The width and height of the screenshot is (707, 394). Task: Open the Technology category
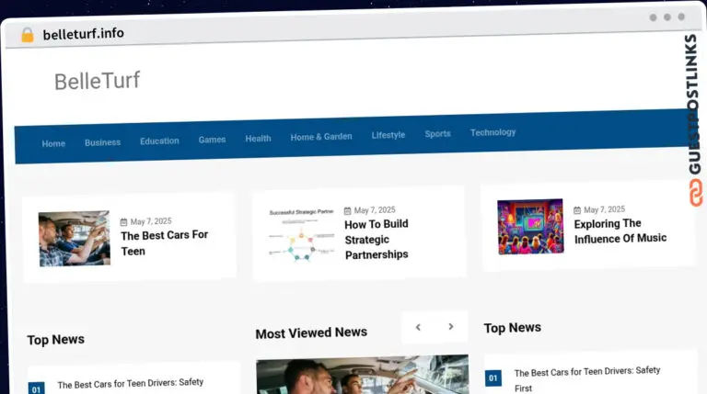tap(493, 132)
